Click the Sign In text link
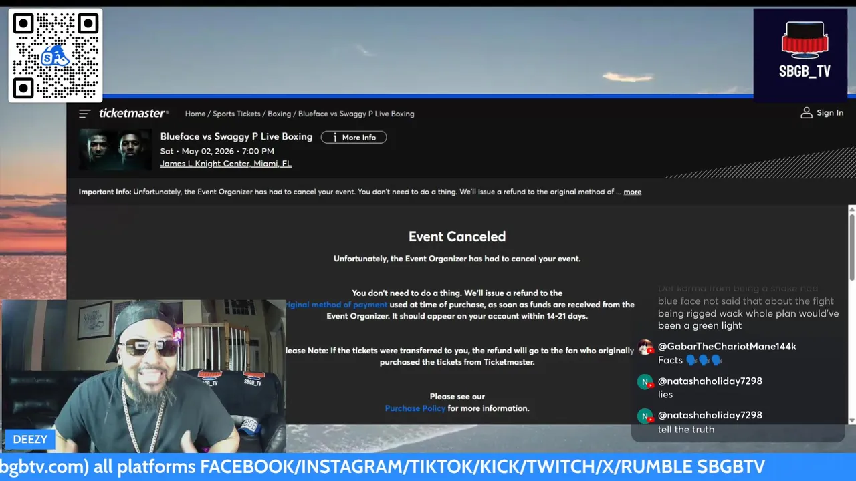The width and height of the screenshot is (856, 481). (830, 113)
